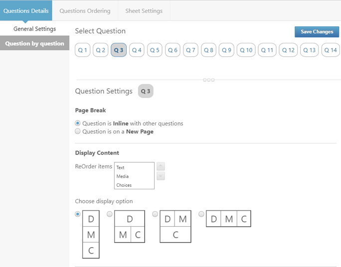The width and height of the screenshot is (341, 267).
Task: Click the divider handle with three squares
Action: click(x=209, y=80)
